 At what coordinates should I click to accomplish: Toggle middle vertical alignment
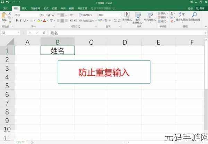click(62, 15)
